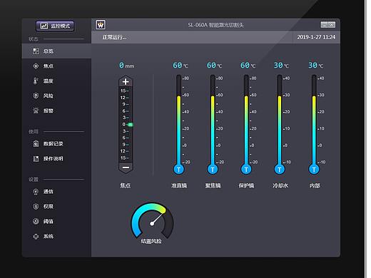Click the T bulb of 冷却水 thermometer
The image size is (371, 278).
(280, 170)
